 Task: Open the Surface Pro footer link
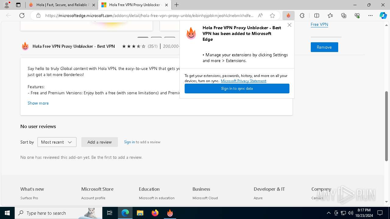pos(29,198)
